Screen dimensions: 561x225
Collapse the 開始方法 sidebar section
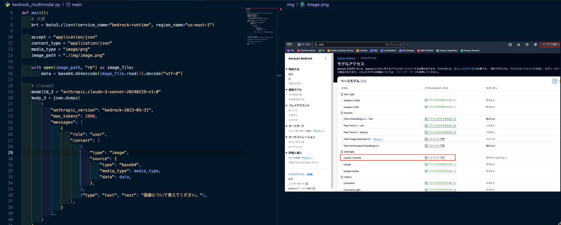point(287,69)
